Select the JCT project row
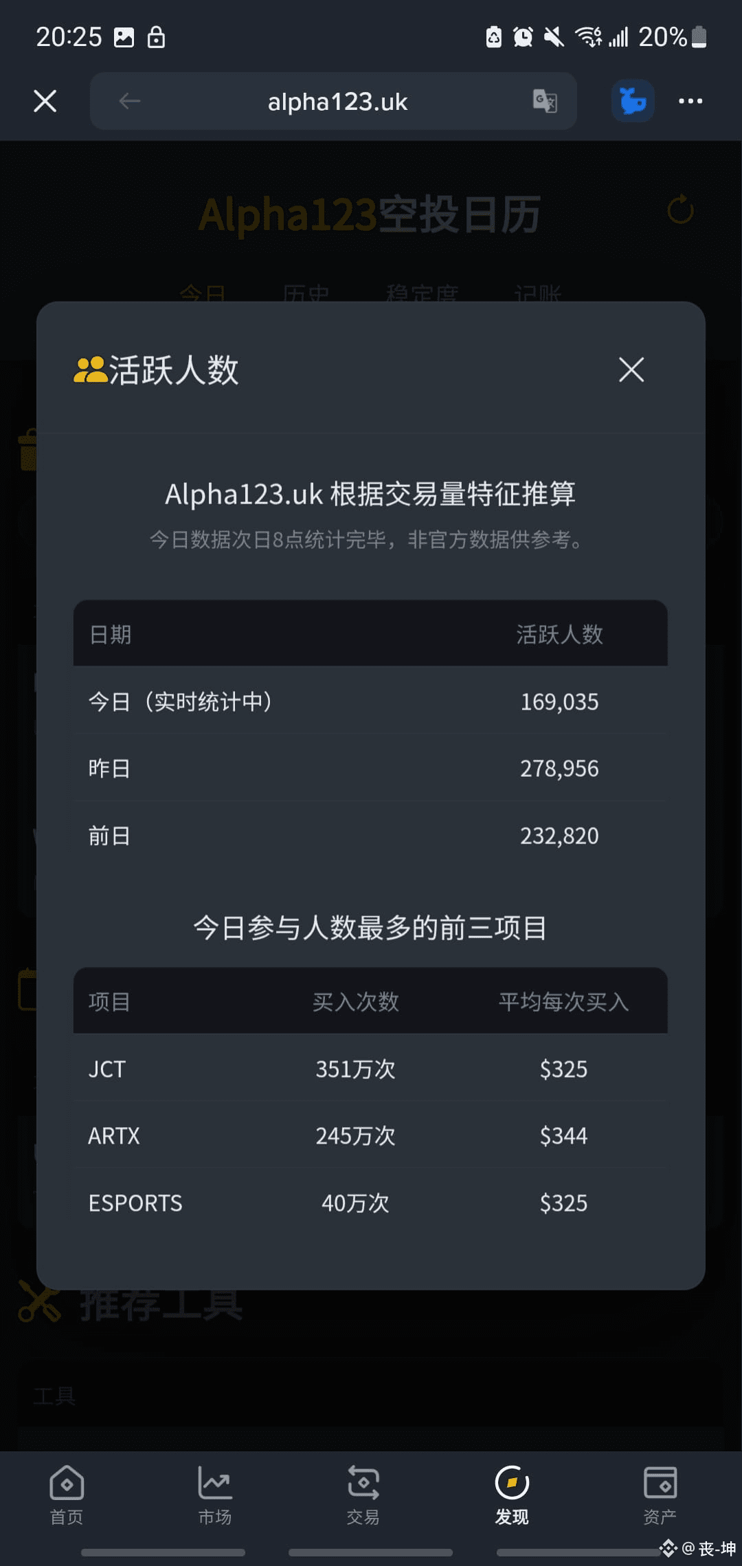The height and width of the screenshot is (1566, 742). (370, 1069)
